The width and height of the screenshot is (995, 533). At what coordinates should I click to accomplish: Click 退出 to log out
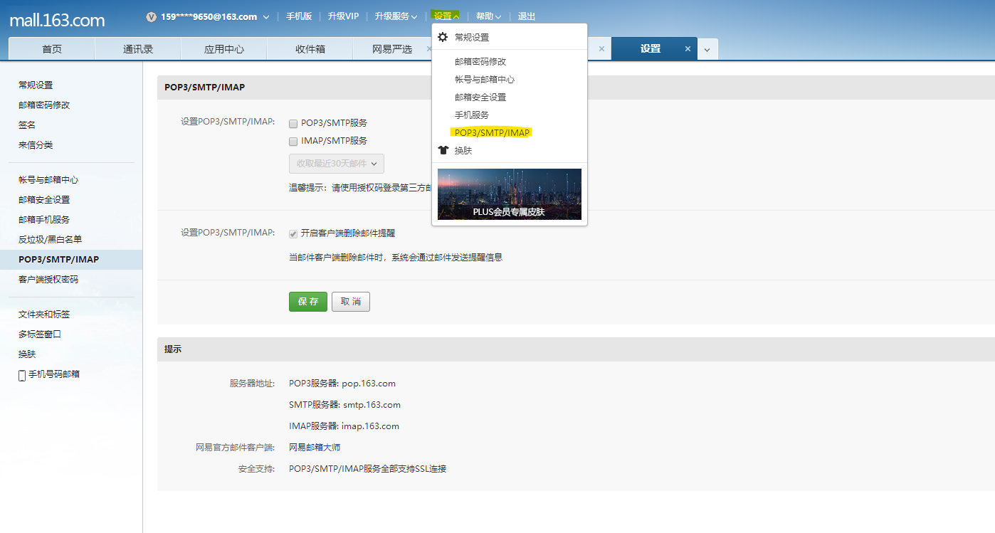pos(526,15)
